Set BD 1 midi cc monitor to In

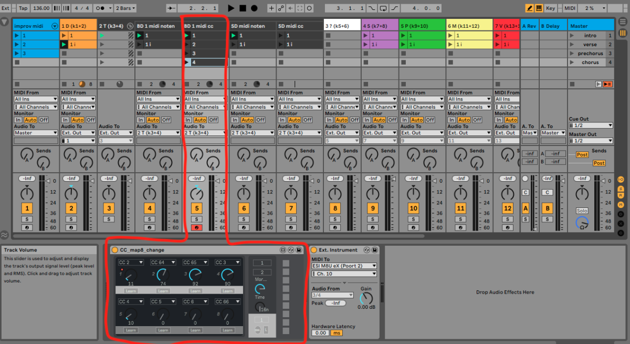click(x=187, y=120)
